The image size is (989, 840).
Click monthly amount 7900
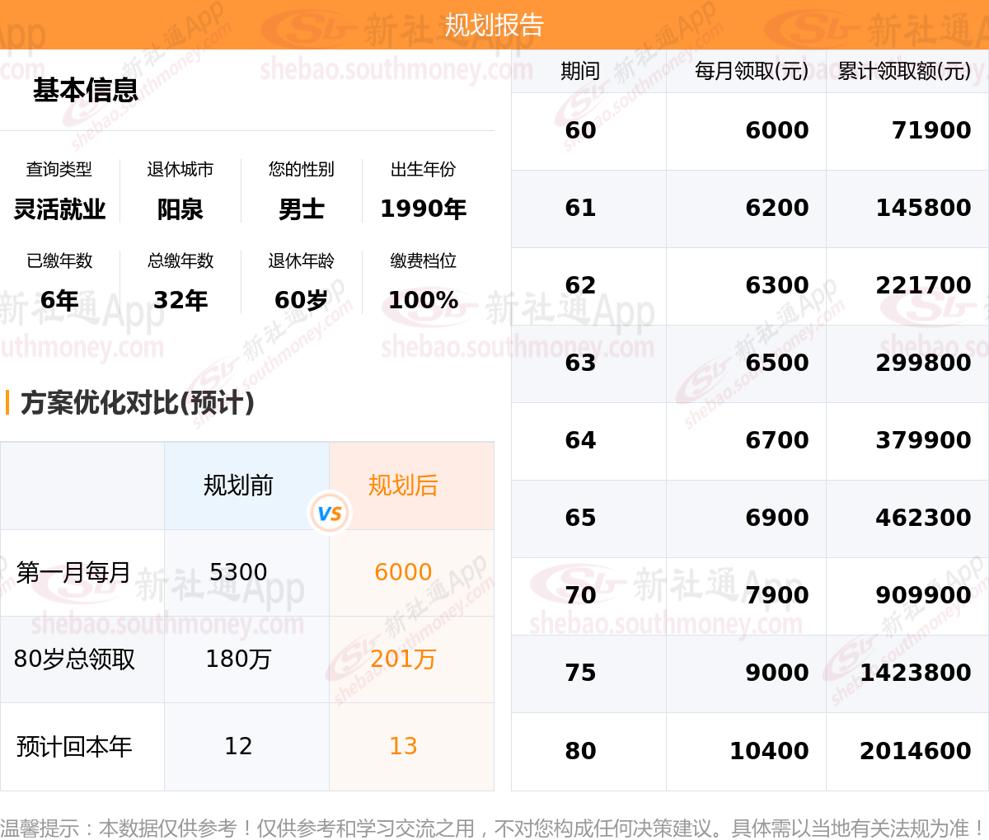[x=777, y=595]
